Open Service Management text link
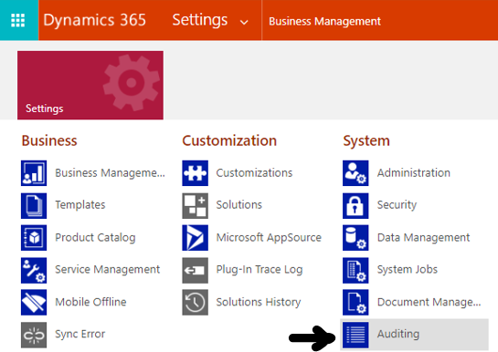Screen dimensions: 498x352 [107, 270]
